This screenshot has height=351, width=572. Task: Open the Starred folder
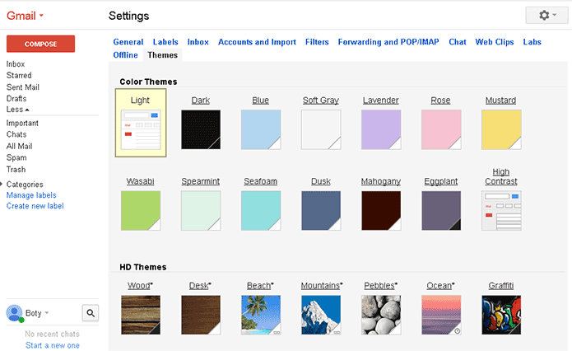coord(19,75)
